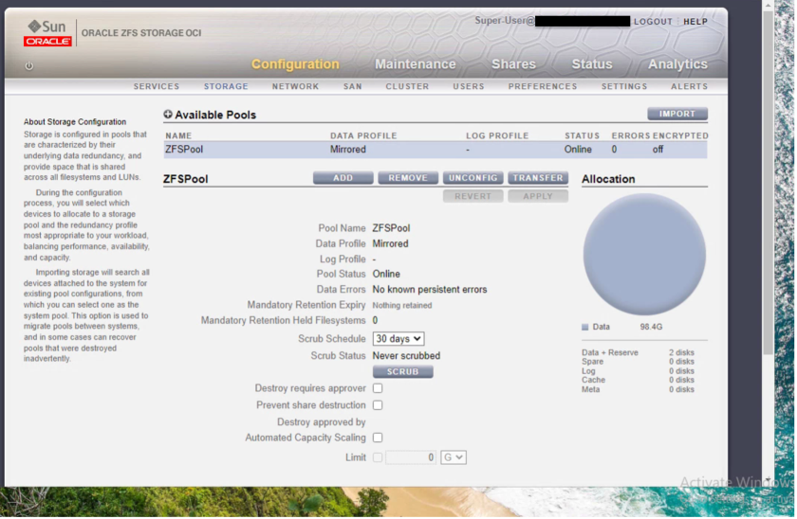This screenshot has width=797, height=519.
Task: Click the ENCRYPTED column header
Action: pyautogui.click(x=680, y=136)
